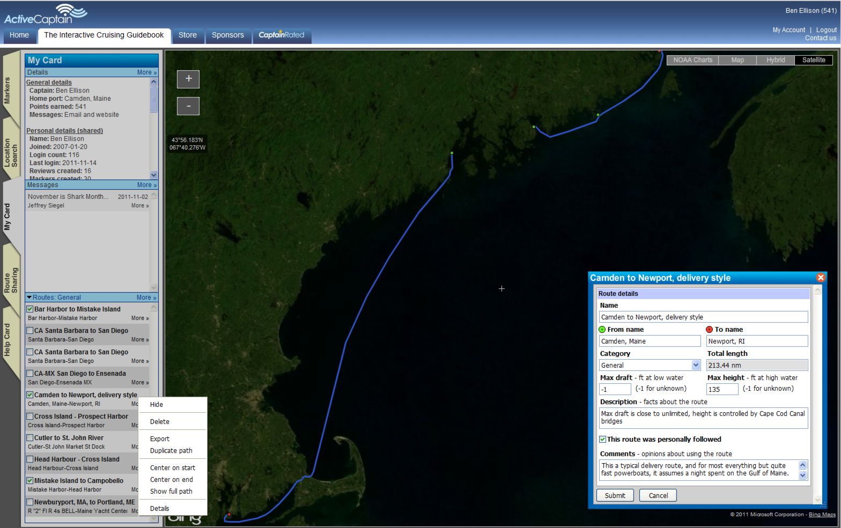Open the Sponsors tab

click(227, 35)
